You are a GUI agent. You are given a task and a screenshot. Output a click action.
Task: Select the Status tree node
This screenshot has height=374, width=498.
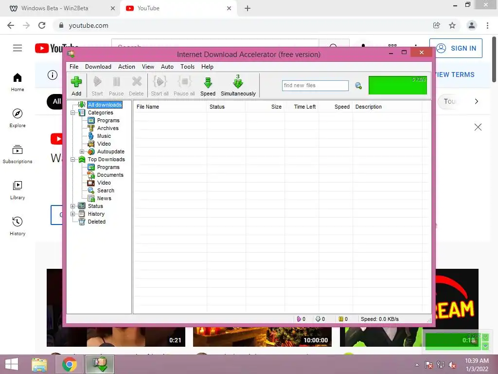tap(95, 206)
